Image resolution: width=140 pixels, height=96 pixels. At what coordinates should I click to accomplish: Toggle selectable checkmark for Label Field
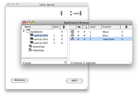tap(84, 39)
